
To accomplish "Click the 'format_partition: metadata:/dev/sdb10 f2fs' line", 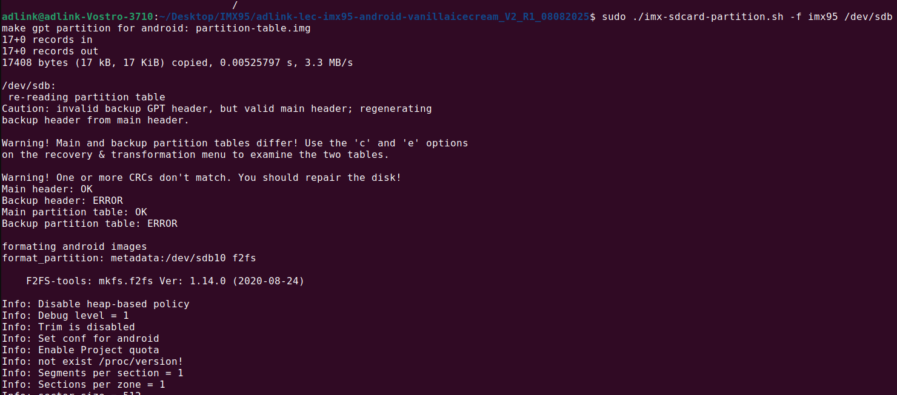I will 129,258.
